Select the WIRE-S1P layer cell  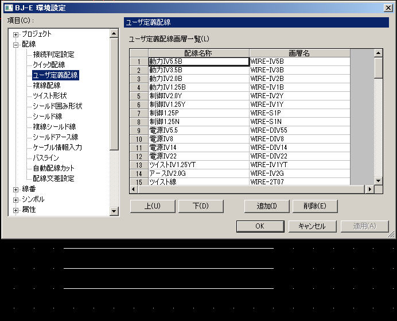(300, 113)
